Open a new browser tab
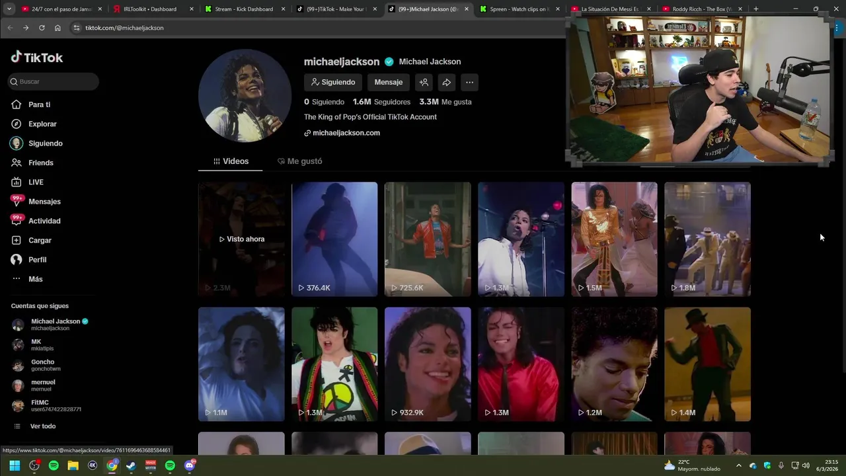Viewport: 846px width, 476px height. tap(755, 9)
